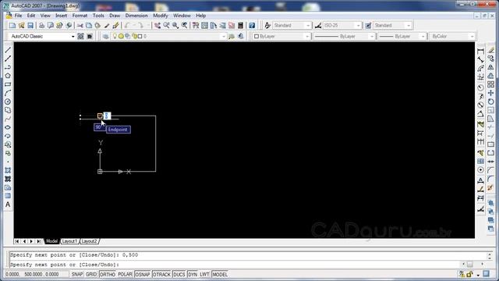The image size is (499, 281).
Task: Toggle DYN dynamic input
Action: 193,274
